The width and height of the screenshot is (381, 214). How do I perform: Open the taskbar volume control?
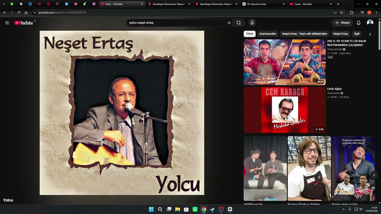click(x=361, y=209)
